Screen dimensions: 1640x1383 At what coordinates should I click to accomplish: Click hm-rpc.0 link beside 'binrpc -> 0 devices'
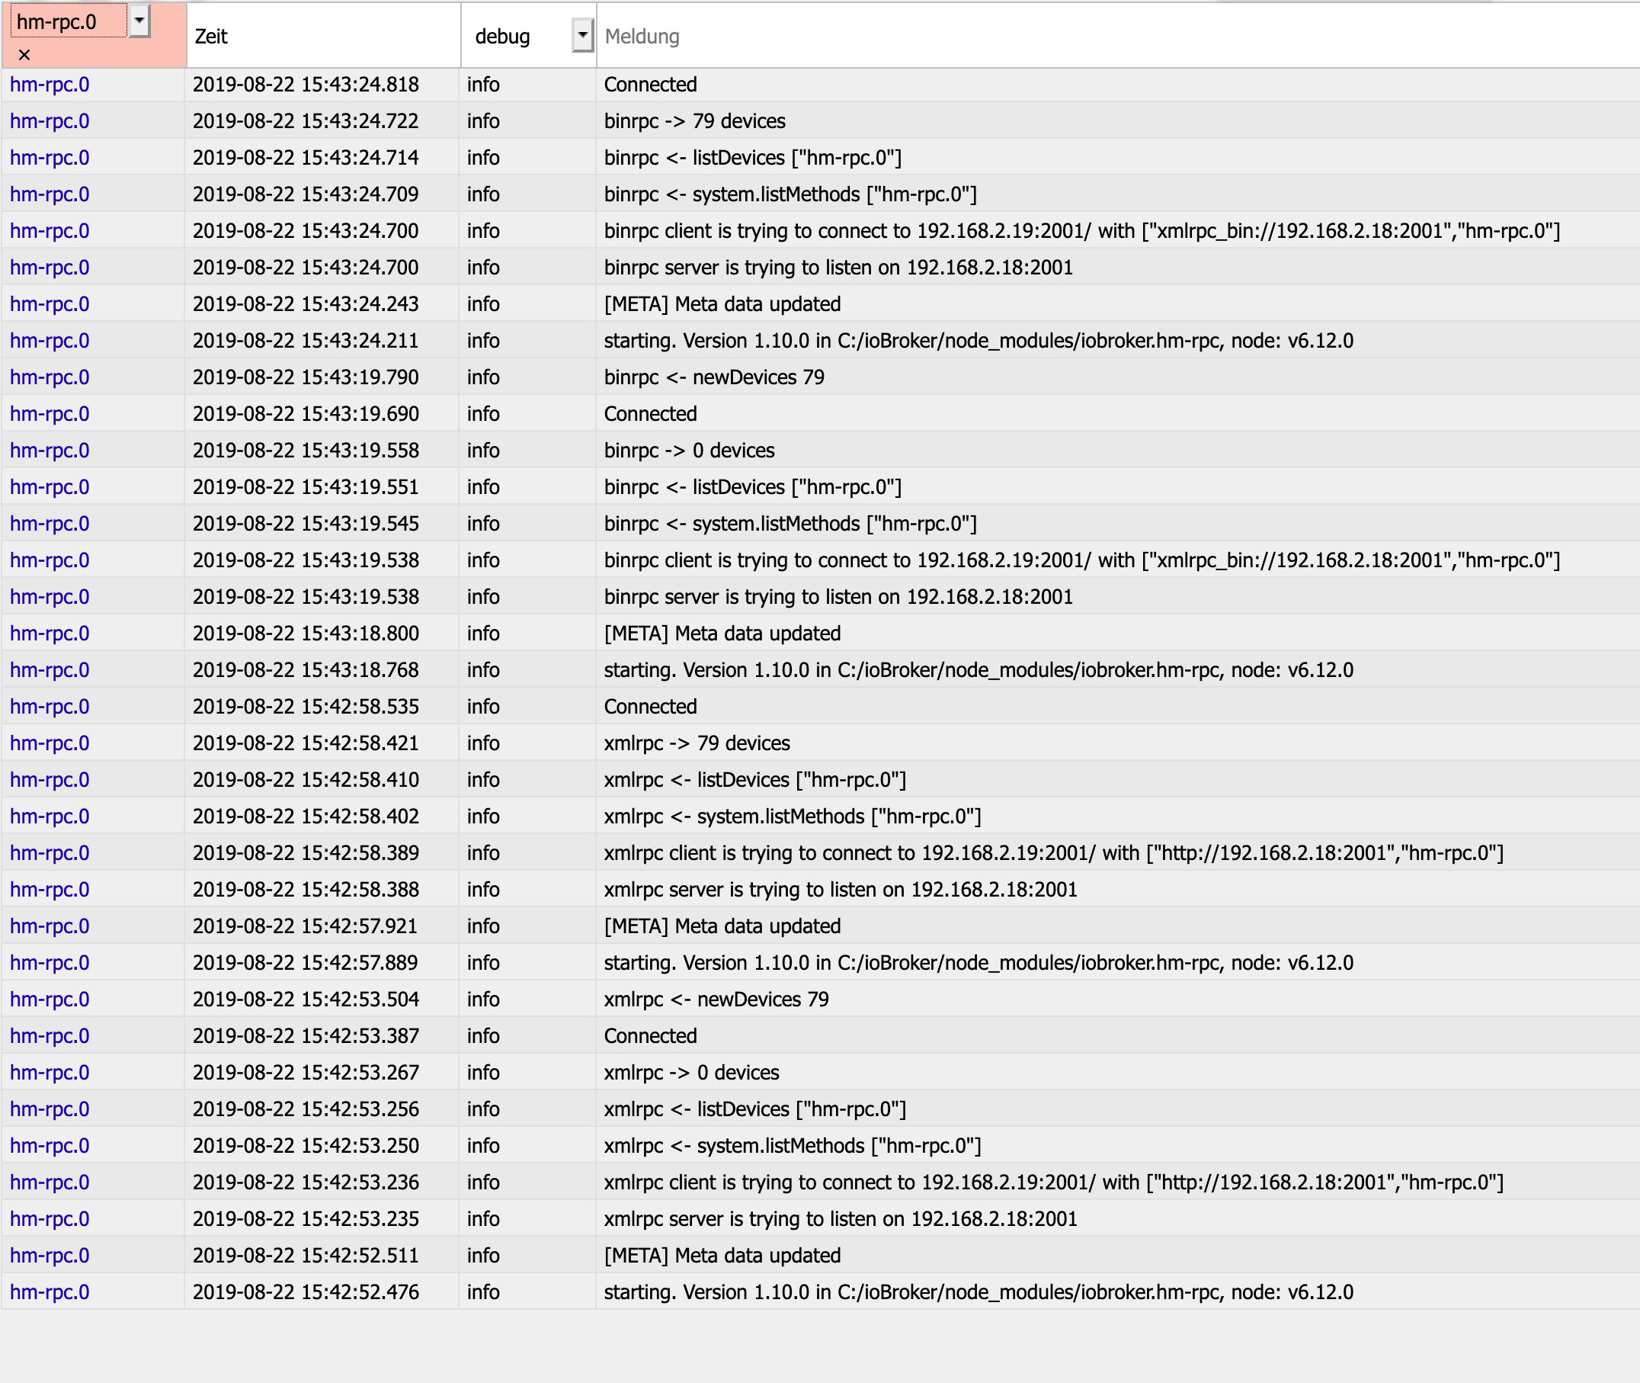[x=50, y=451]
